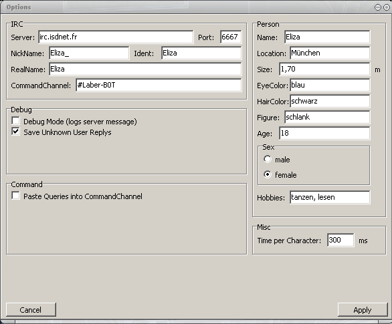The height and width of the screenshot is (324, 392).
Task: Click the Cancel button
Action: 31,310
